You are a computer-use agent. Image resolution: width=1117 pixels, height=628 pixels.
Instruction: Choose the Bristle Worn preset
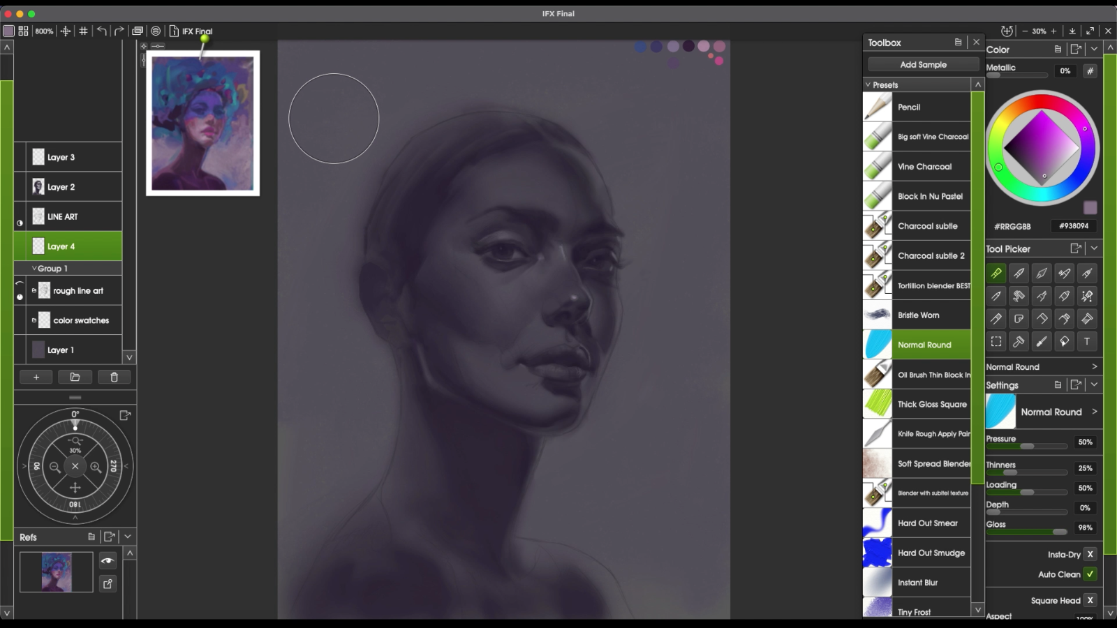917,315
